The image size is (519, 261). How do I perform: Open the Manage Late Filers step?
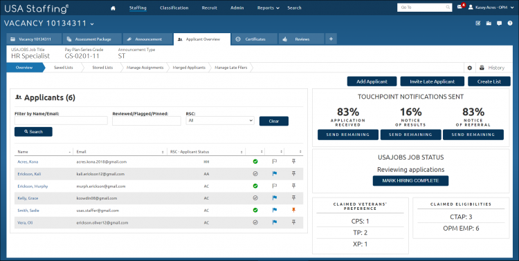coord(231,68)
